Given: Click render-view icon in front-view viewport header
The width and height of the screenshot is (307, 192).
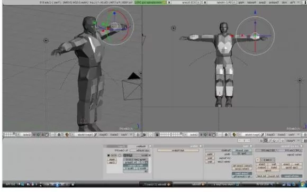Looking at the screenshot, I should [145, 135].
